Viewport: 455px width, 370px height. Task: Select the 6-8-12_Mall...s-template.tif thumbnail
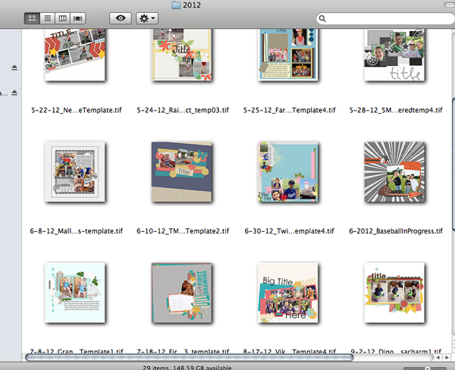[x=75, y=172]
